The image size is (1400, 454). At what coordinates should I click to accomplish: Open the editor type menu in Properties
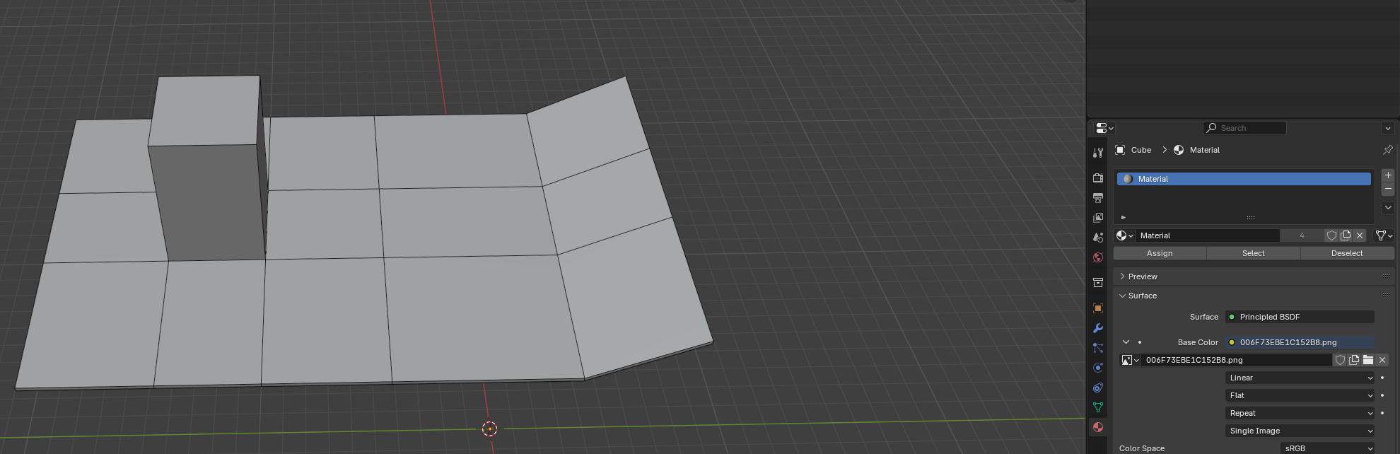click(x=1104, y=128)
